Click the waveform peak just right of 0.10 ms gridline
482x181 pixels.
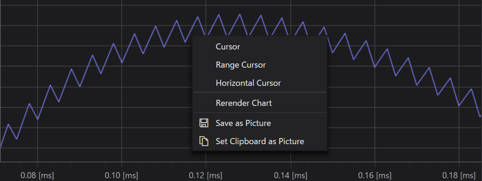[134, 34]
